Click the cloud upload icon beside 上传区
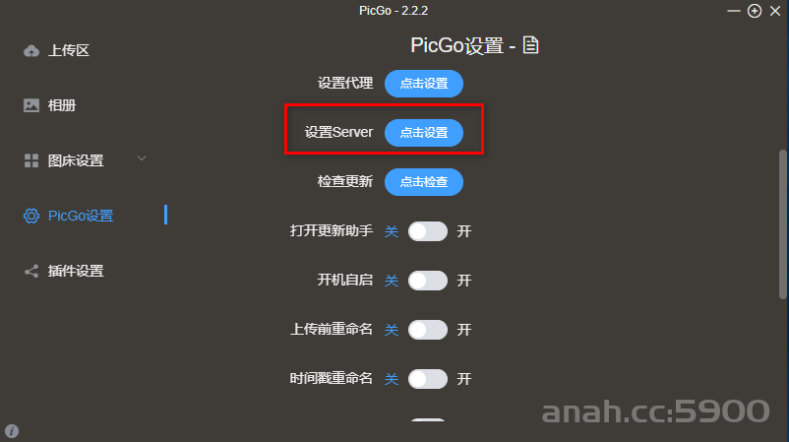 (x=31, y=51)
